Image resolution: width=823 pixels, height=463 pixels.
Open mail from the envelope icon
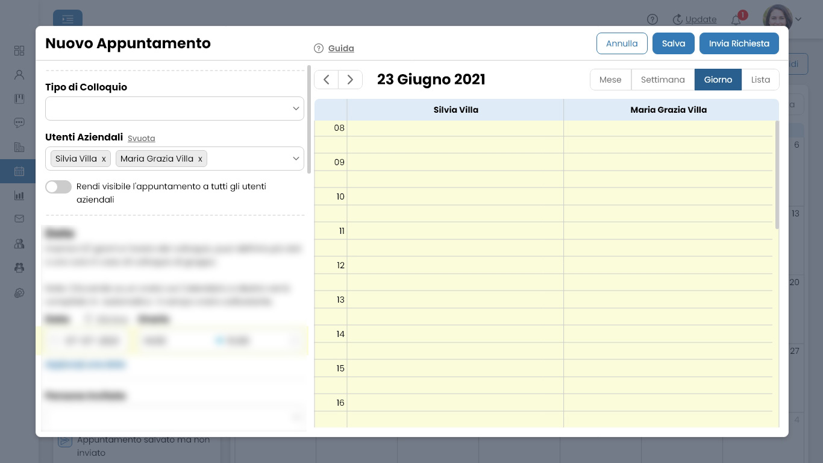coord(19,219)
